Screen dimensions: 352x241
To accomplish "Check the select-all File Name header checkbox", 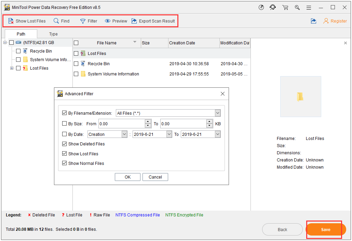I will coord(76,43).
